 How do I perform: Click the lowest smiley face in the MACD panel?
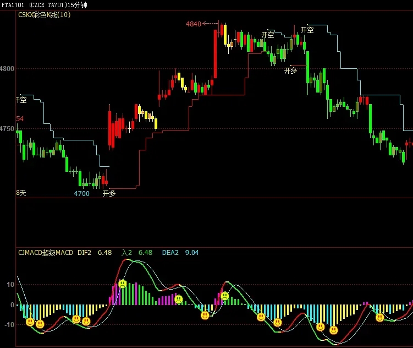334,330
